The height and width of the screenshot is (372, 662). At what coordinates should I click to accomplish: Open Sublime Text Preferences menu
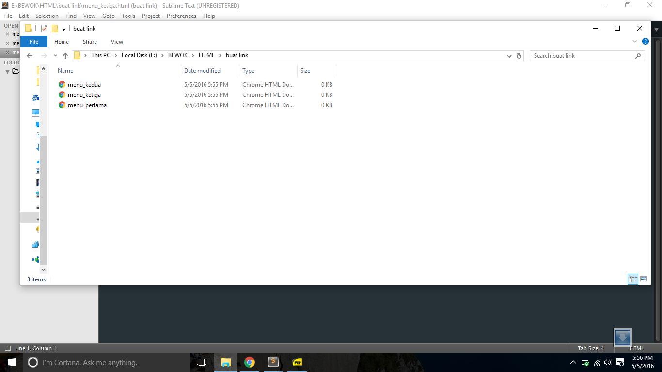pyautogui.click(x=181, y=16)
